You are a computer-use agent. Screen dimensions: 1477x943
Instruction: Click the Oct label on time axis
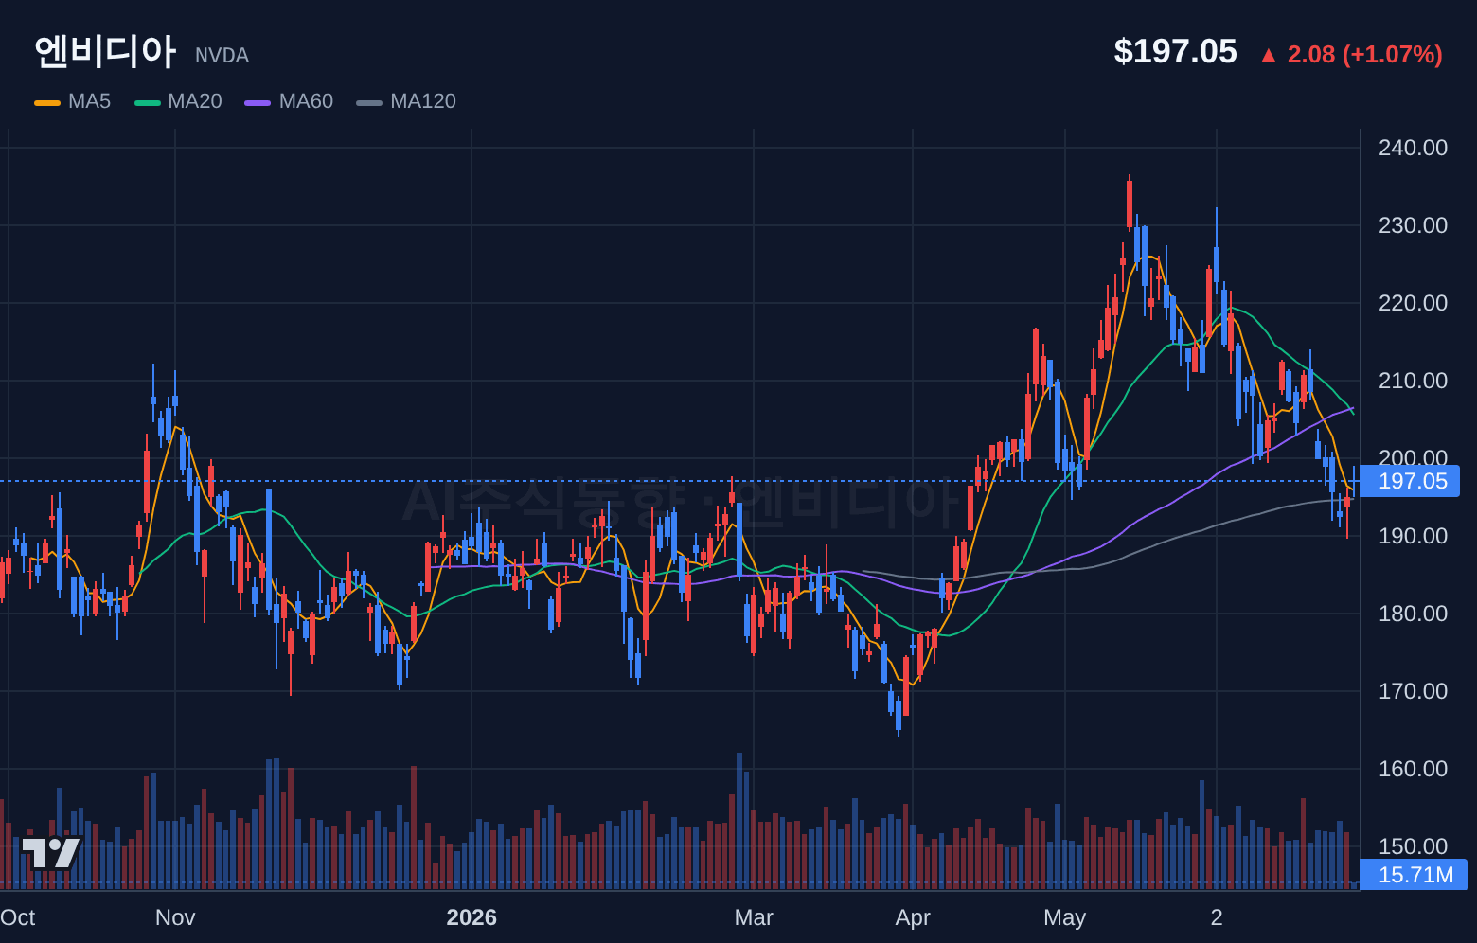tap(17, 917)
